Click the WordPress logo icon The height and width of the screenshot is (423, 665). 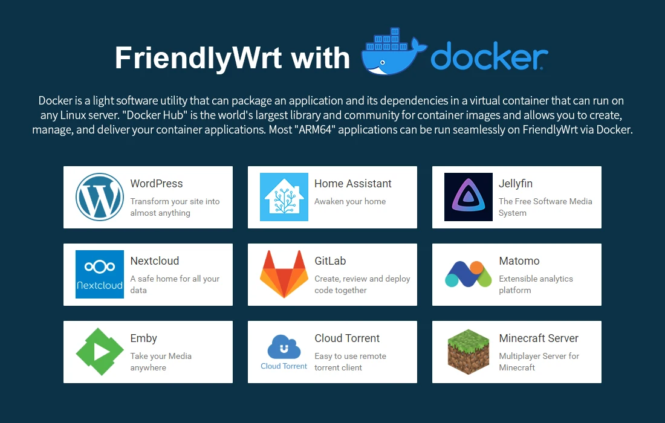100,197
